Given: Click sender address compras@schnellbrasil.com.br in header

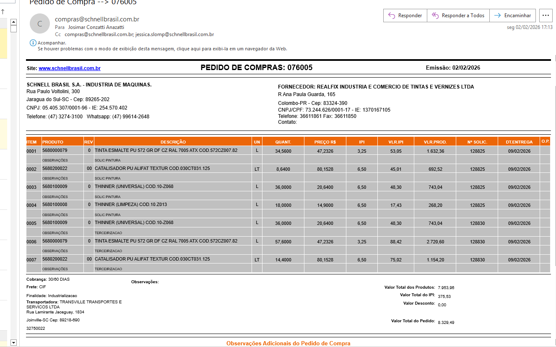Looking at the screenshot, I should coord(97,19).
